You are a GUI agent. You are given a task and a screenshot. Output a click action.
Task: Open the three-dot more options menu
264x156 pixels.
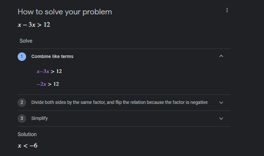pyautogui.click(x=227, y=10)
